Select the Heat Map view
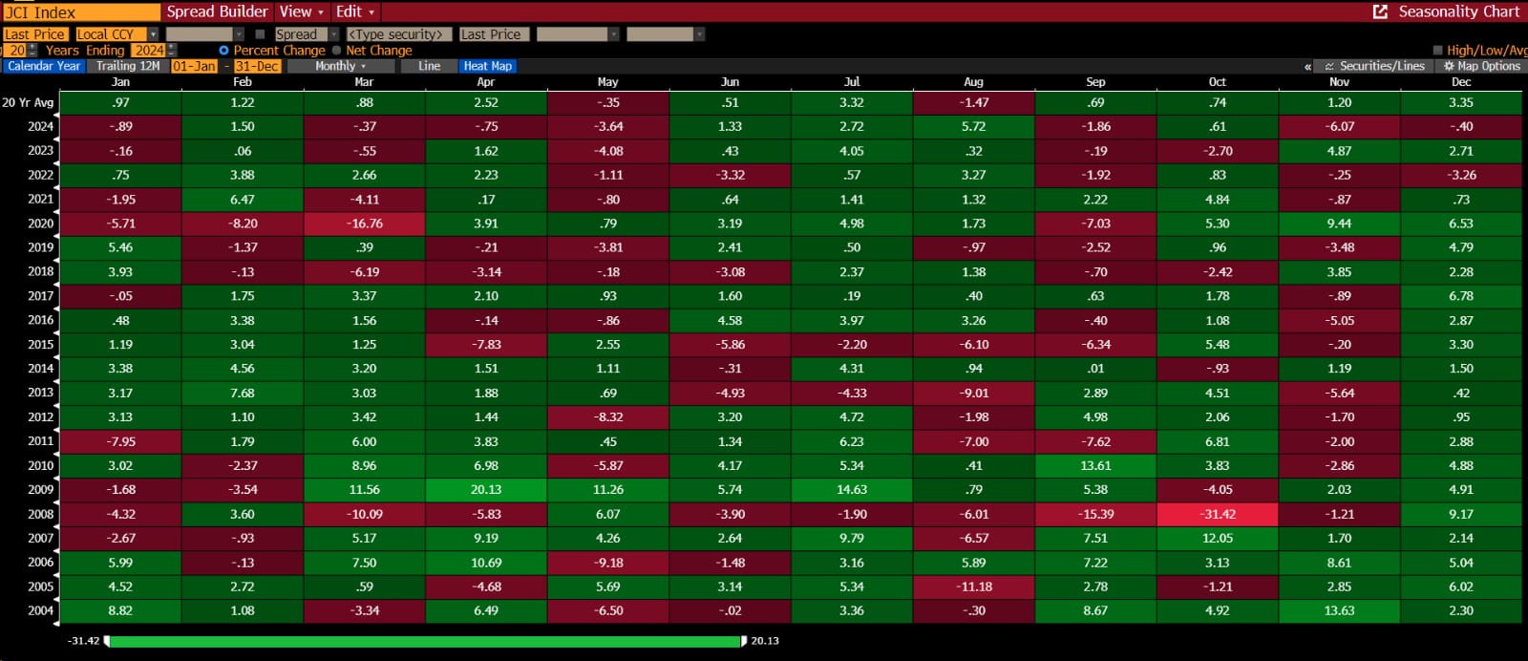 tap(487, 66)
